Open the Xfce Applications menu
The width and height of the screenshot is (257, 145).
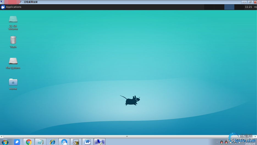[x=11, y=7]
